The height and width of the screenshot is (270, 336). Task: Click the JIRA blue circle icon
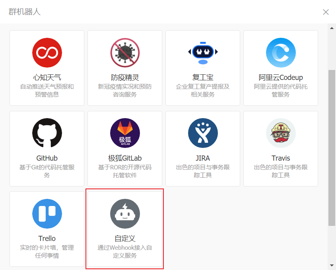203,133
